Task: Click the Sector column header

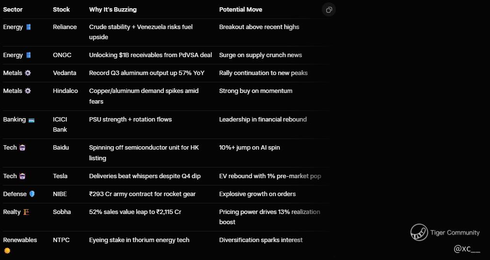Action: click(x=13, y=10)
